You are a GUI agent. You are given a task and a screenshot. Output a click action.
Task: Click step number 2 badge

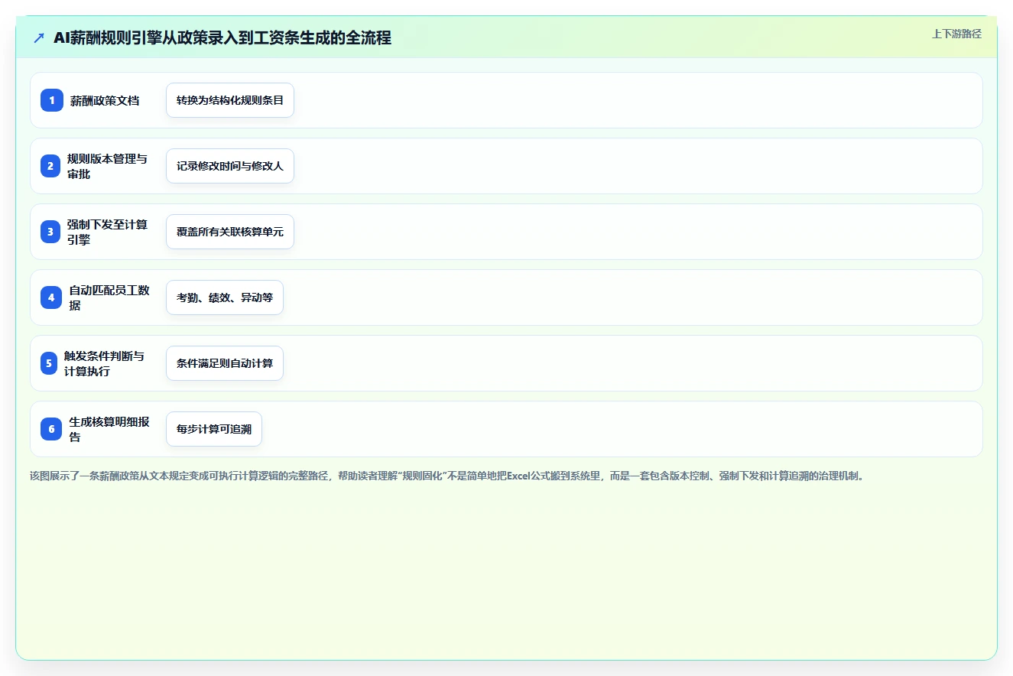tap(50, 166)
